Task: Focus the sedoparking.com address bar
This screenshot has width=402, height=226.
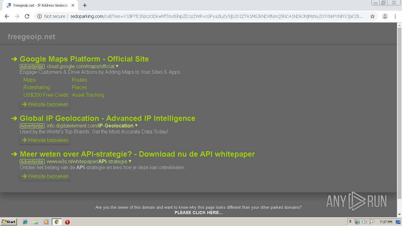Action: click(217, 16)
